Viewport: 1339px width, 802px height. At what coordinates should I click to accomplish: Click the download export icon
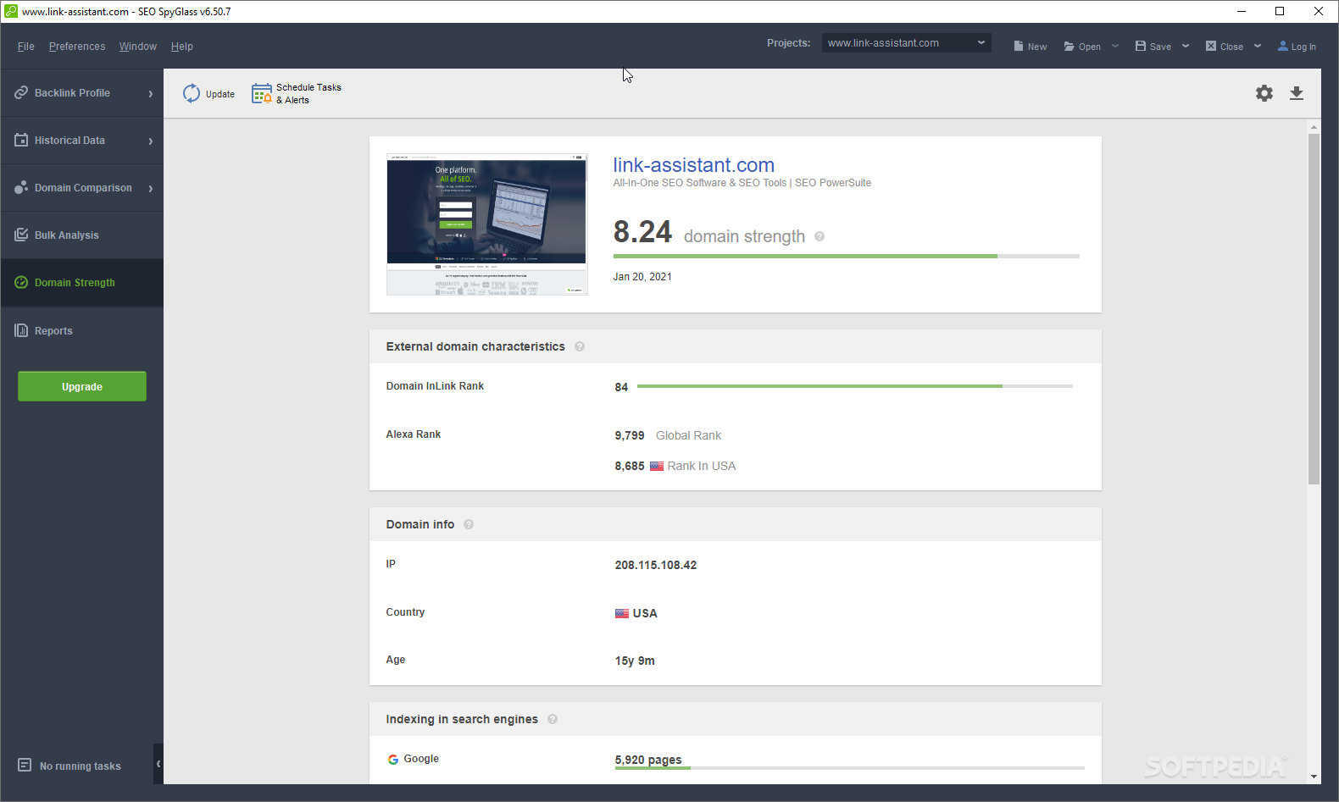[1297, 93]
